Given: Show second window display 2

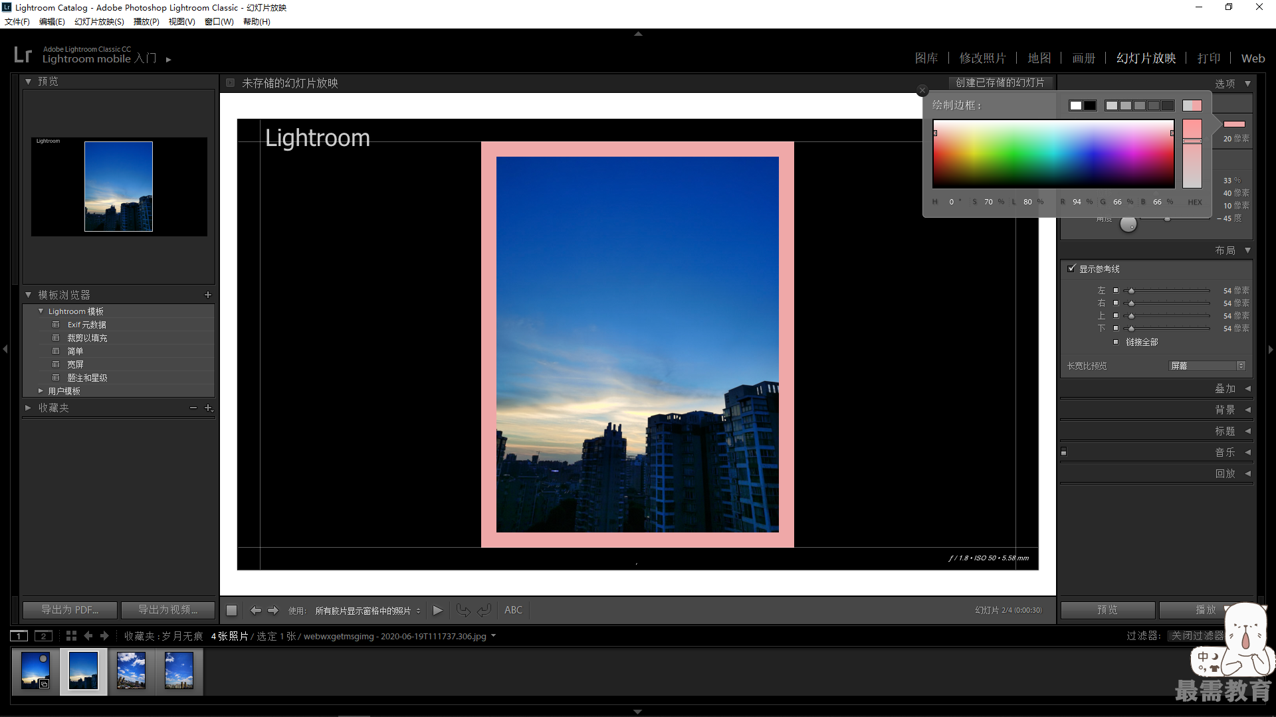Looking at the screenshot, I should 43,636.
